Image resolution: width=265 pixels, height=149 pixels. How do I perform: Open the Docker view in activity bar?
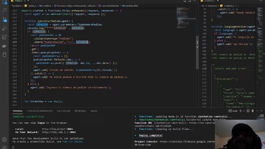pos(5,46)
